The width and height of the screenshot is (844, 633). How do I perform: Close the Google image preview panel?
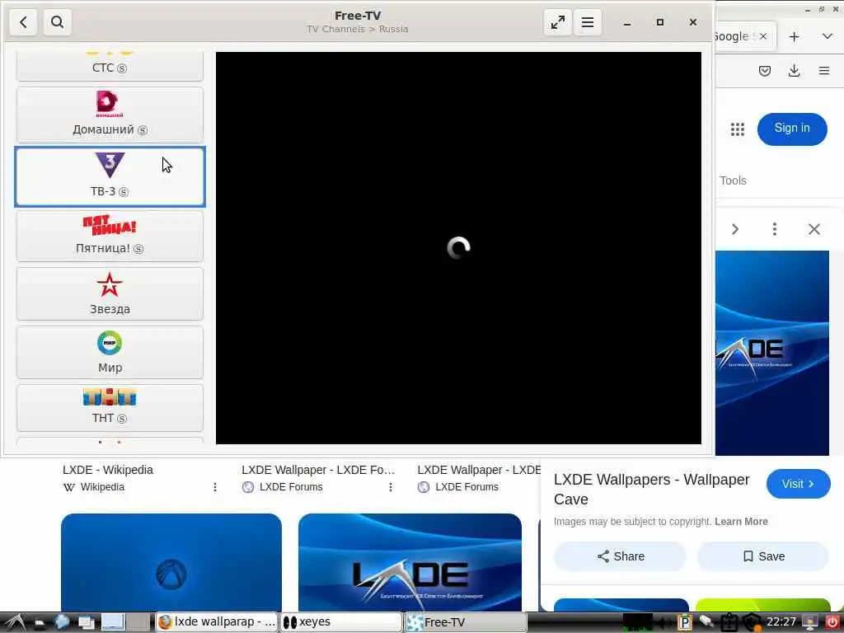pyautogui.click(x=814, y=229)
